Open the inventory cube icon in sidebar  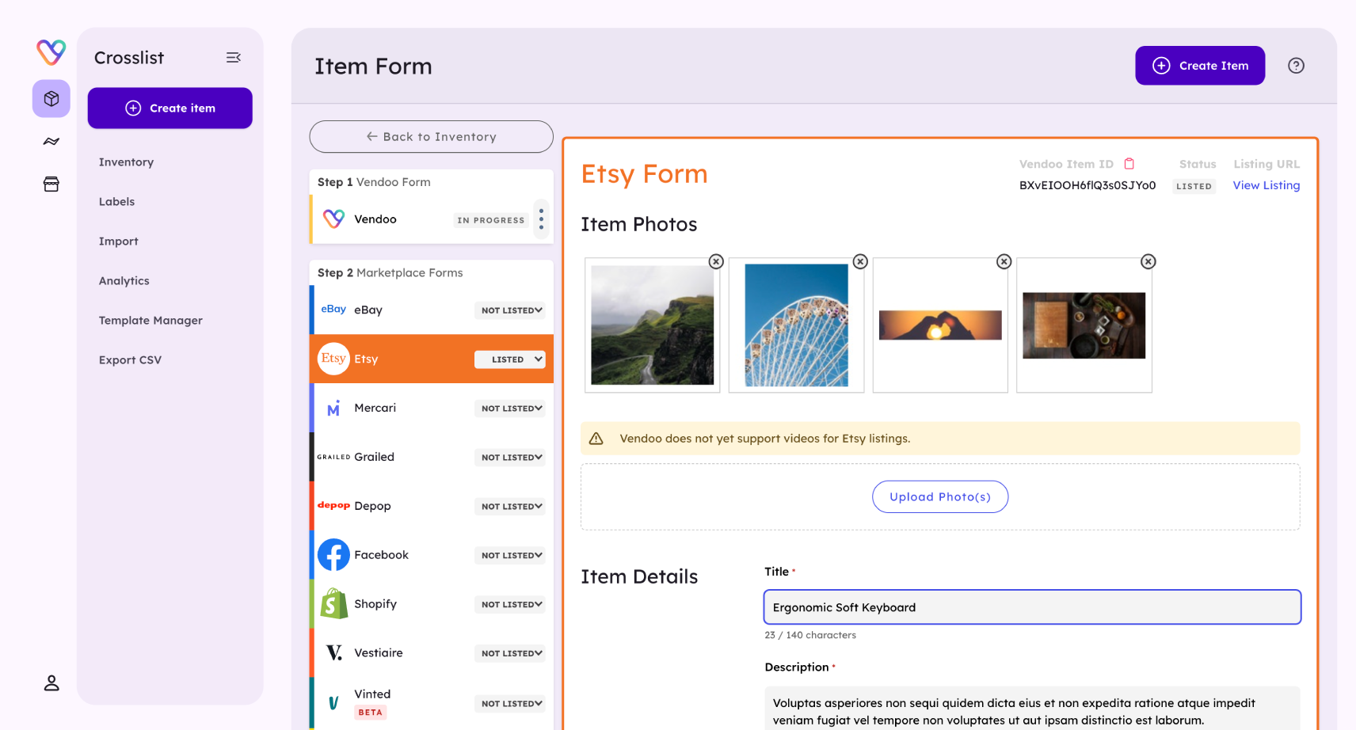pos(51,99)
